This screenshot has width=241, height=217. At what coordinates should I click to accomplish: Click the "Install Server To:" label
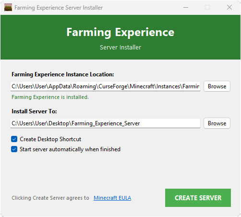34,111
